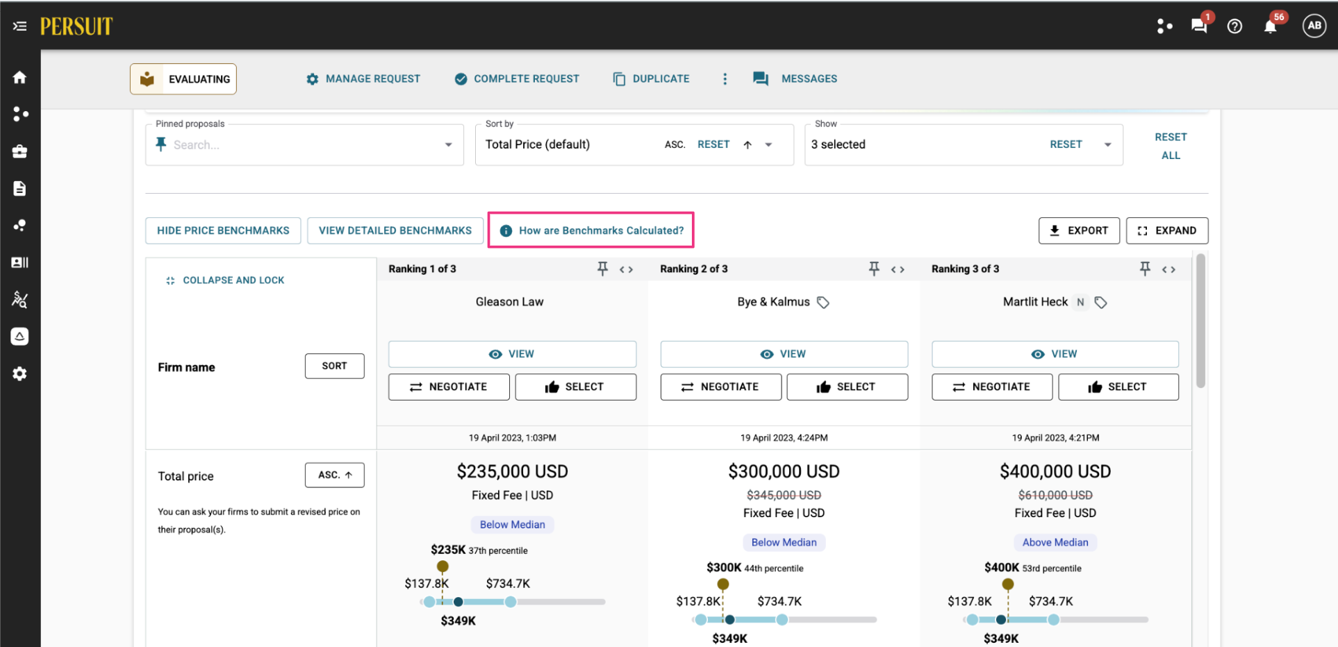Screen dimensions: 1338x647
Task: Open the top bar chat messages icon
Action: [x=1198, y=26]
